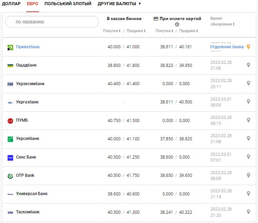Click the location pin in the Ощадбанк row
The height and width of the screenshot is (223, 258).
248,65
